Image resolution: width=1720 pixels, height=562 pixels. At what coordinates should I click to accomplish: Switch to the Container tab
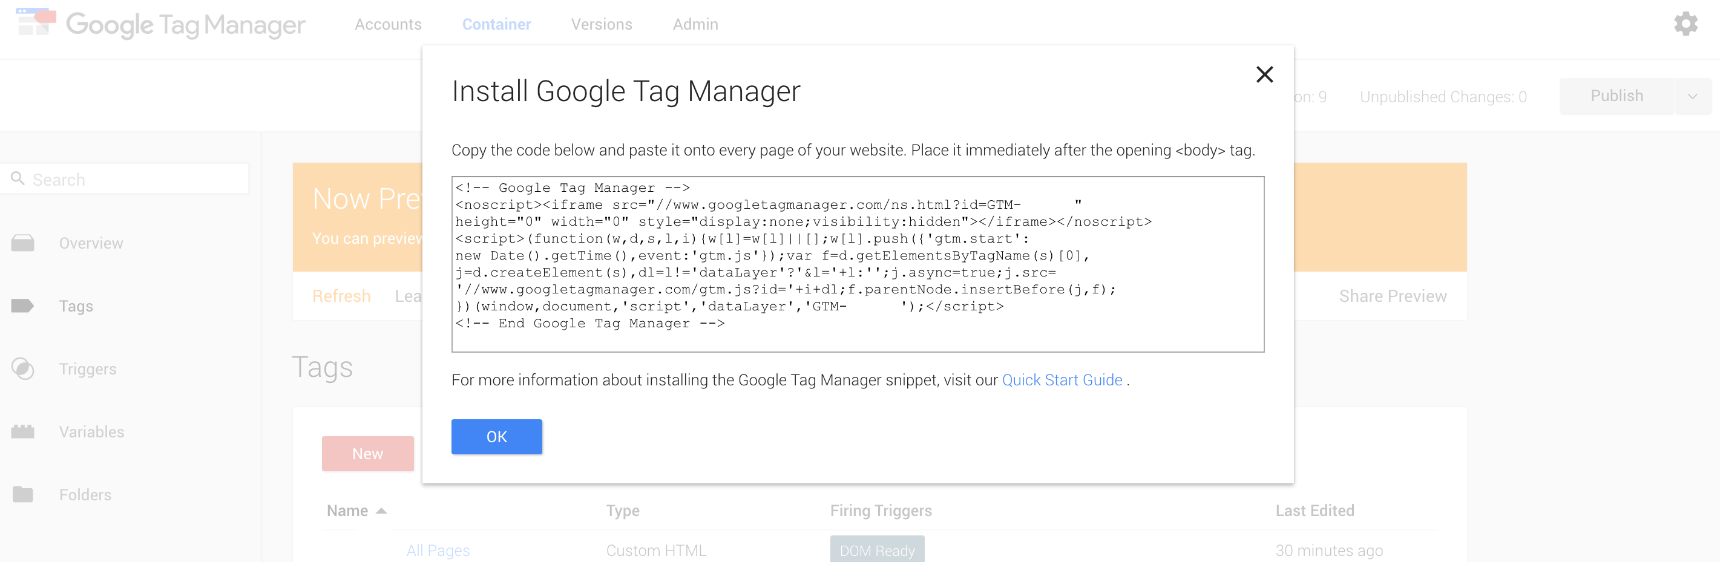(496, 24)
